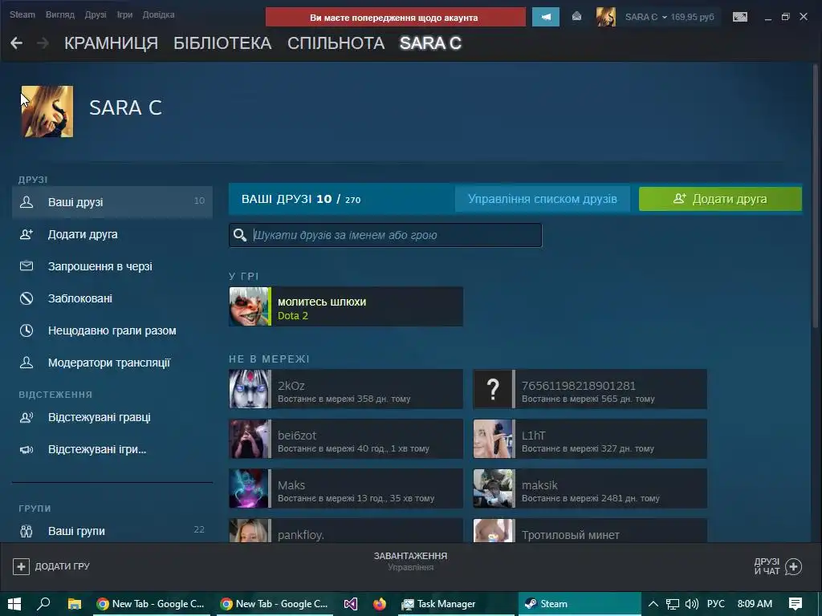Focus the friends search input field
Viewport: 822px width, 616px height.
pyautogui.click(x=385, y=235)
